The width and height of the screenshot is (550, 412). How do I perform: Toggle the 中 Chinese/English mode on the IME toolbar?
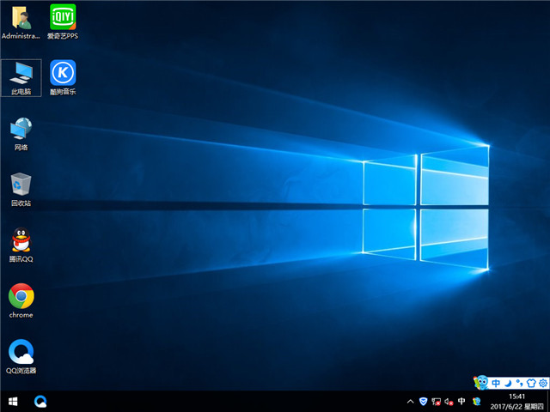pos(496,384)
